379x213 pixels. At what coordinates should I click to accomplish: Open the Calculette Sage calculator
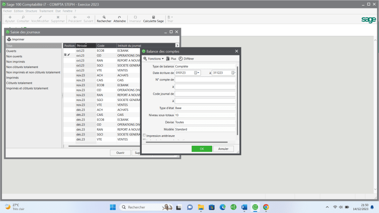click(154, 17)
